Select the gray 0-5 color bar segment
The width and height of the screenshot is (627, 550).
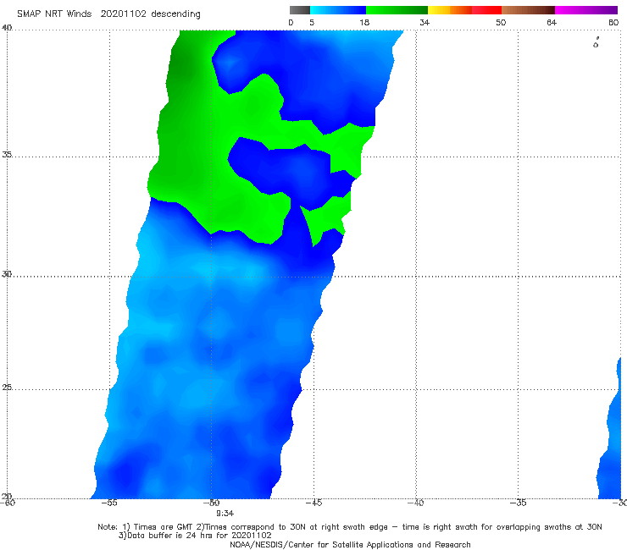point(299,10)
